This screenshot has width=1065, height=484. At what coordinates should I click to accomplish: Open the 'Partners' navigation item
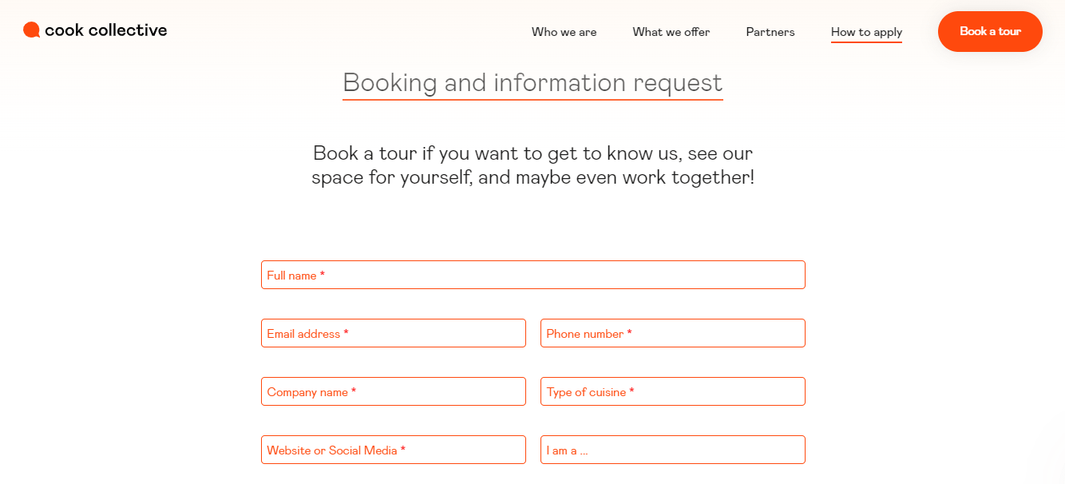click(x=770, y=32)
